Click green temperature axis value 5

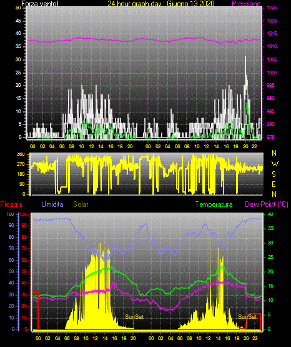269,314
